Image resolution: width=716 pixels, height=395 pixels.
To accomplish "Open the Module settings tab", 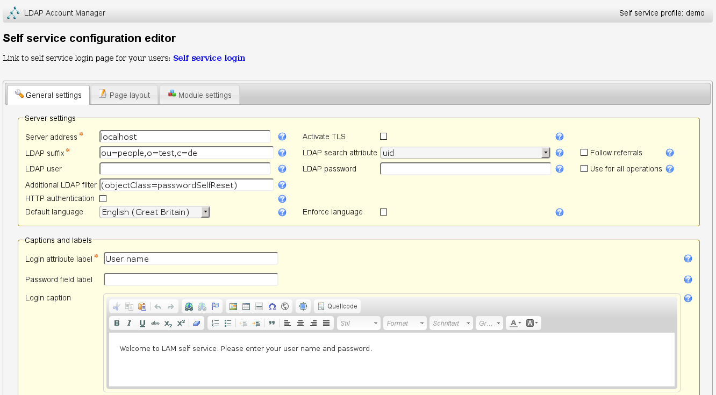I will pyautogui.click(x=199, y=95).
